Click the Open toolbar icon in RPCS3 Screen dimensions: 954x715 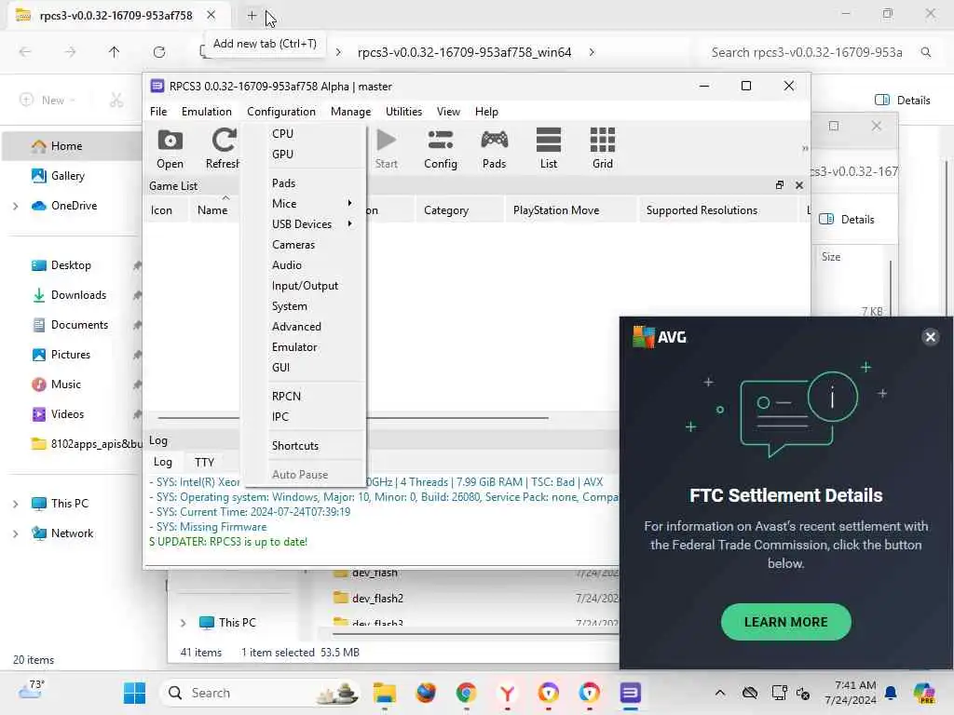coord(170,148)
